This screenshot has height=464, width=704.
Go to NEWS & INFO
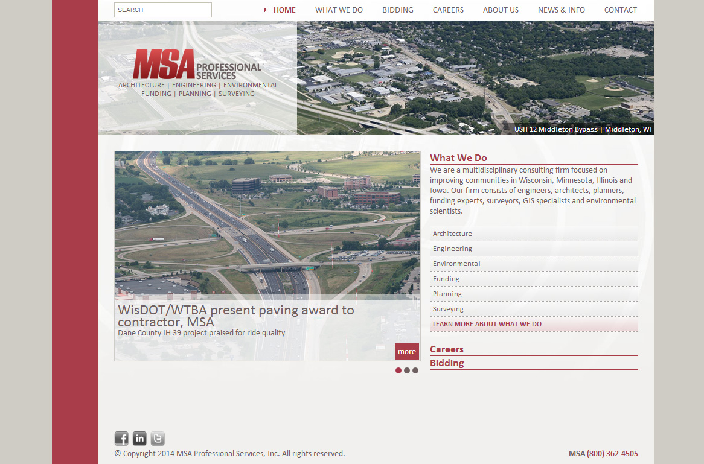562,10
